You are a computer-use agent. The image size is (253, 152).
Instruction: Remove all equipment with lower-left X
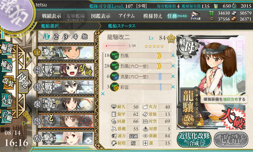tap(103, 94)
